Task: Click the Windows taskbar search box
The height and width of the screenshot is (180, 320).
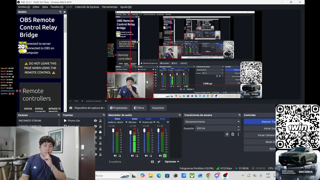Action: coord(112,175)
